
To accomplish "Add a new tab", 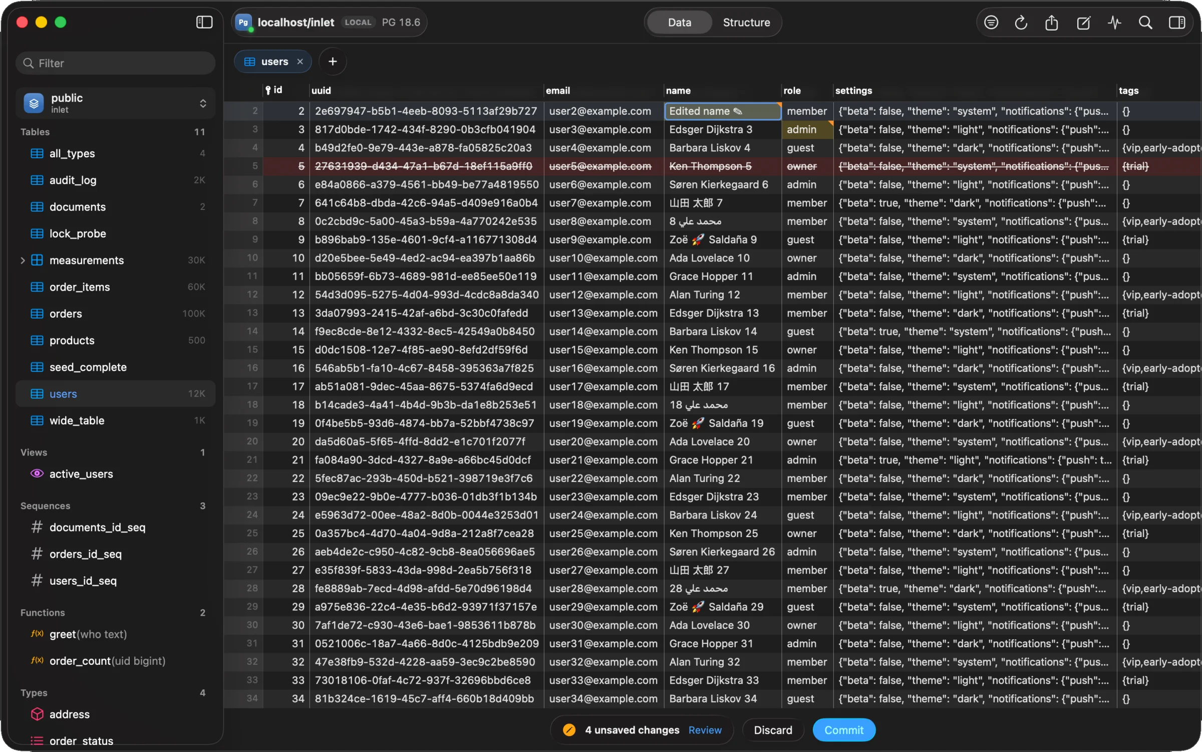I will pyautogui.click(x=333, y=62).
